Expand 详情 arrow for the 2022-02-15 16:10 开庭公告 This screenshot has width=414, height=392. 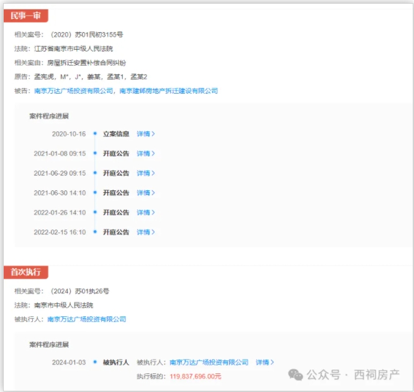153,232
